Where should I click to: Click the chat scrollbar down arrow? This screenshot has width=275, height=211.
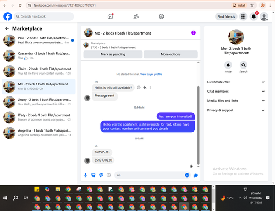click(x=198, y=167)
